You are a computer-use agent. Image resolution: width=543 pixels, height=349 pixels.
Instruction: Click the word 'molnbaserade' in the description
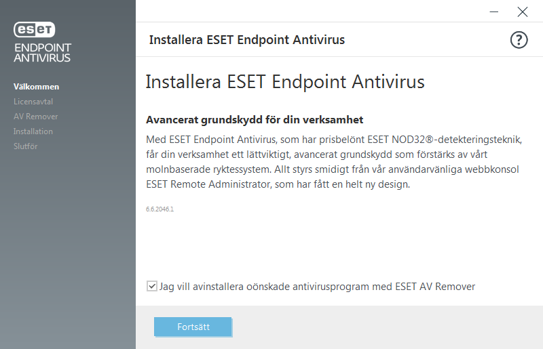click(x=174, y=169)
